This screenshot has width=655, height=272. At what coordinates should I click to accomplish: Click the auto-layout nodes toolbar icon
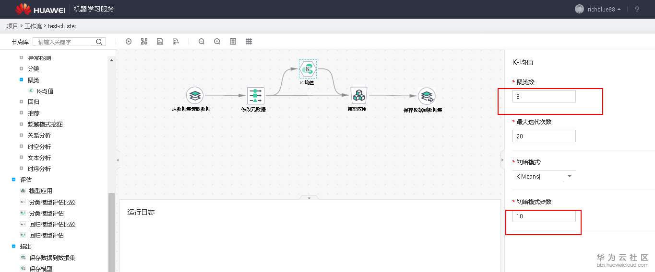(x=144, y=42)
